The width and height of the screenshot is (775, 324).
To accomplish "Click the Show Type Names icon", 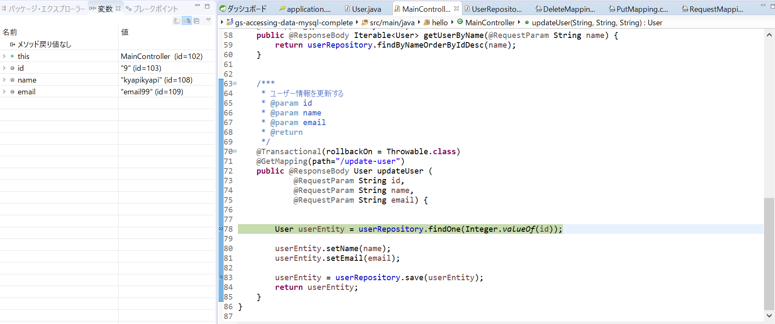I will tap(177, 21).
